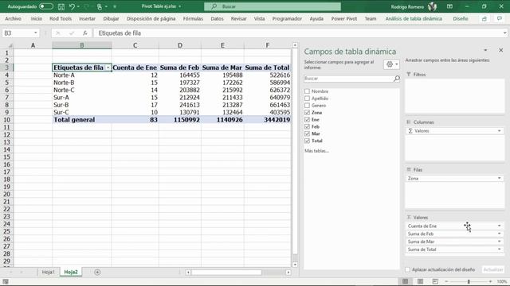This screenshot has height=286, width=510.
Task: Open the Suma de Total field dropdown
Action: click(x=500, y=249)
